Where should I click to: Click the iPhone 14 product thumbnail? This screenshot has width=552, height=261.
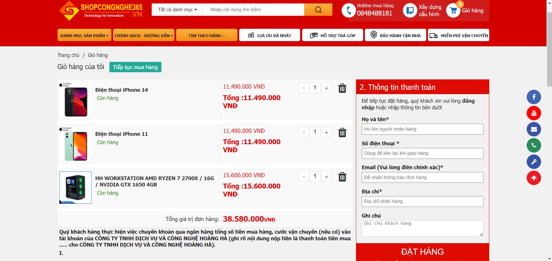[75, 100]
